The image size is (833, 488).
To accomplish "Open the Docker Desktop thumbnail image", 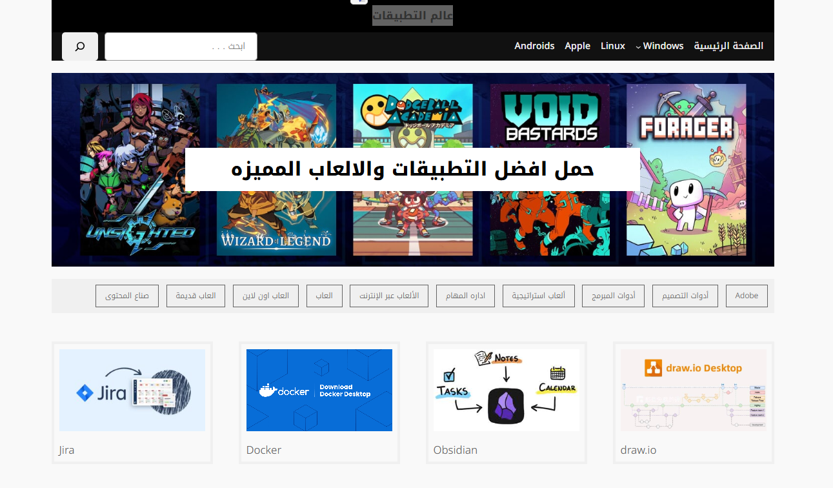I will click(319, 390).
